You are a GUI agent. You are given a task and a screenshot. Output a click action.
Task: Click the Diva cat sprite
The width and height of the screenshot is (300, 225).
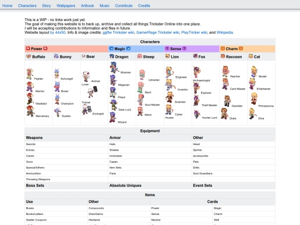(x=253, y=114)
